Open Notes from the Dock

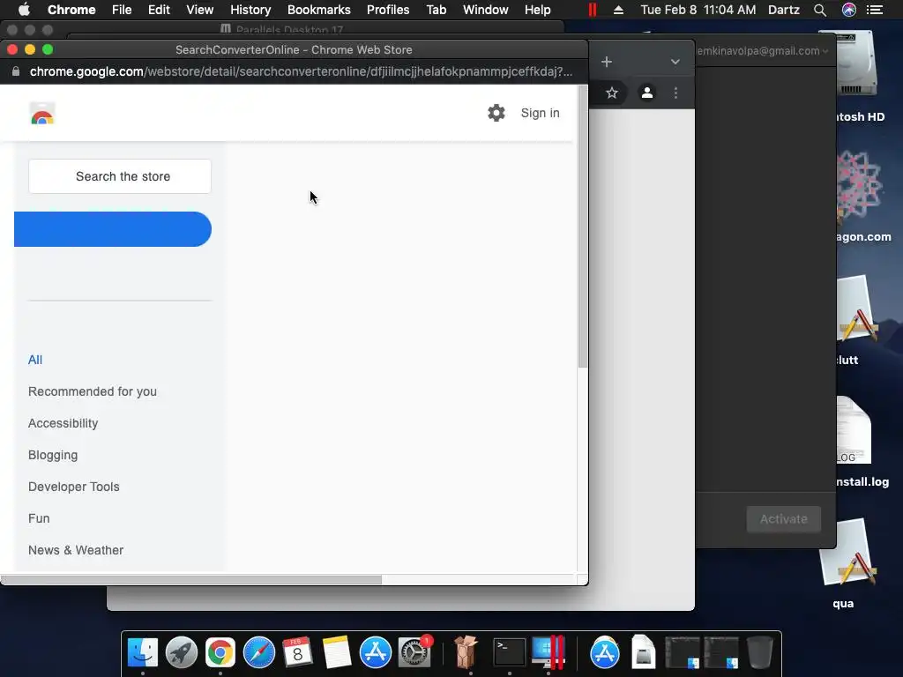[x=336, y=652]
